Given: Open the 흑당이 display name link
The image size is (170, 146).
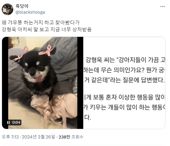Looking at the screenshot, I should tap(22, 6).
